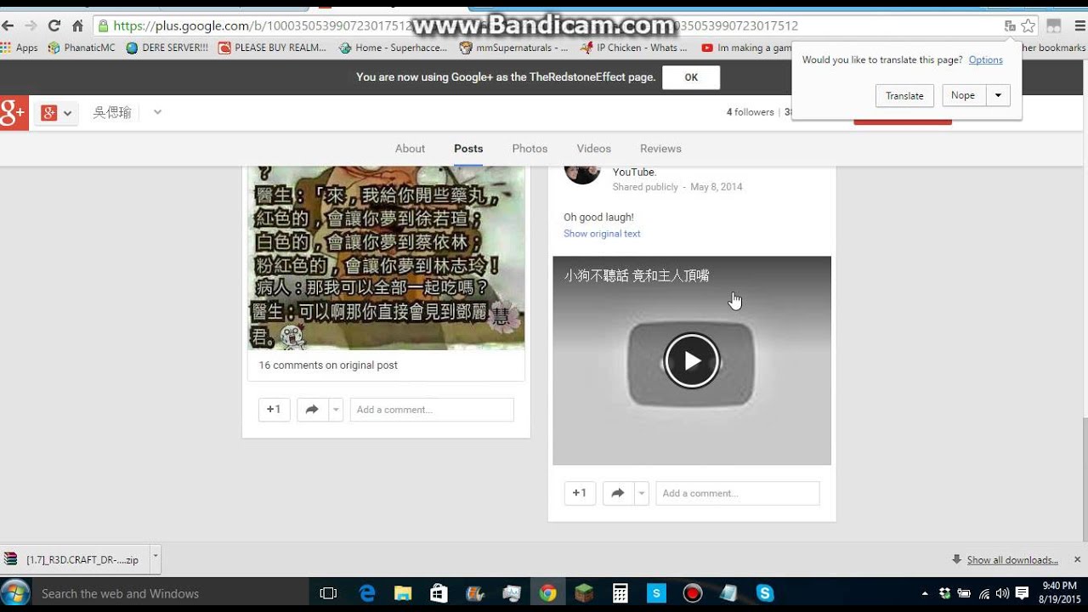This screenshot has height=612, width=1088.
Task: Switch to the Photos tab
Action: (x=530, y=149)
